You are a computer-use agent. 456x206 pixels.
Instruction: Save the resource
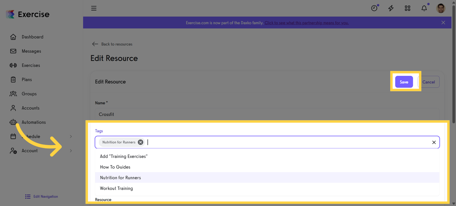point(404,82)
